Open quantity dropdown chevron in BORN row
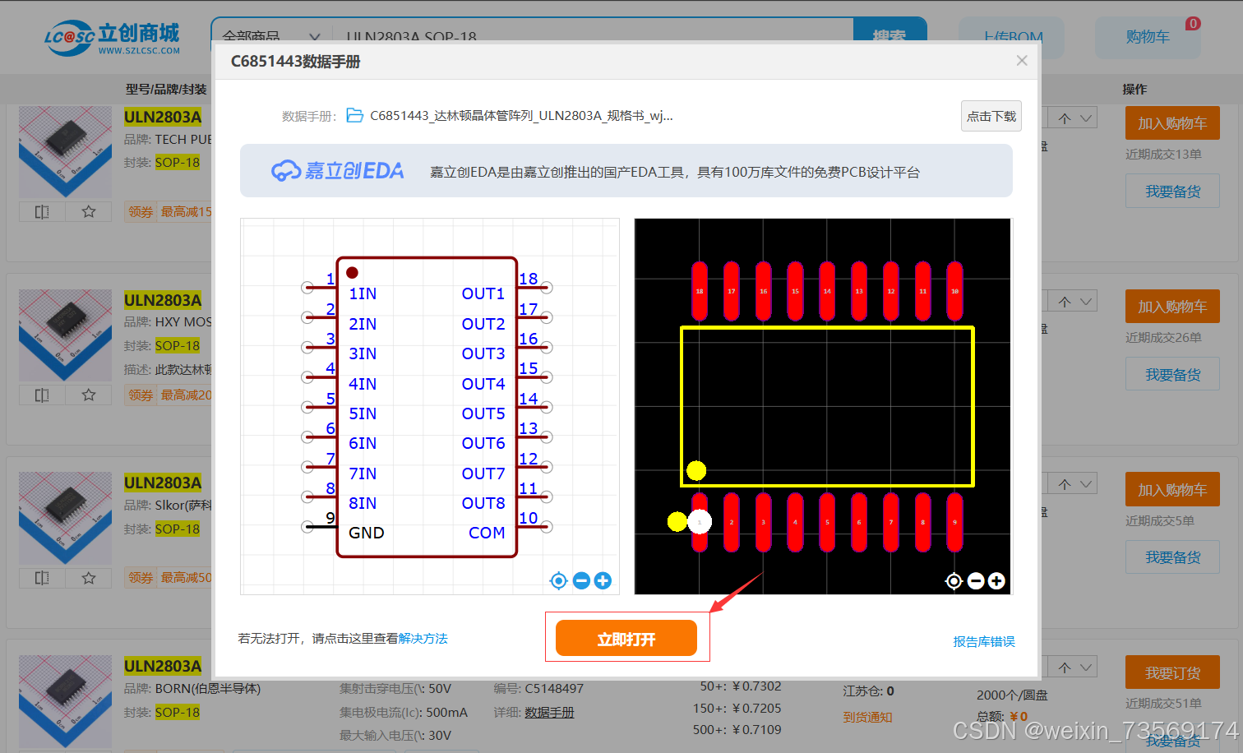The height and width of the screenshot is (753, 1243). pos(1086,668)
